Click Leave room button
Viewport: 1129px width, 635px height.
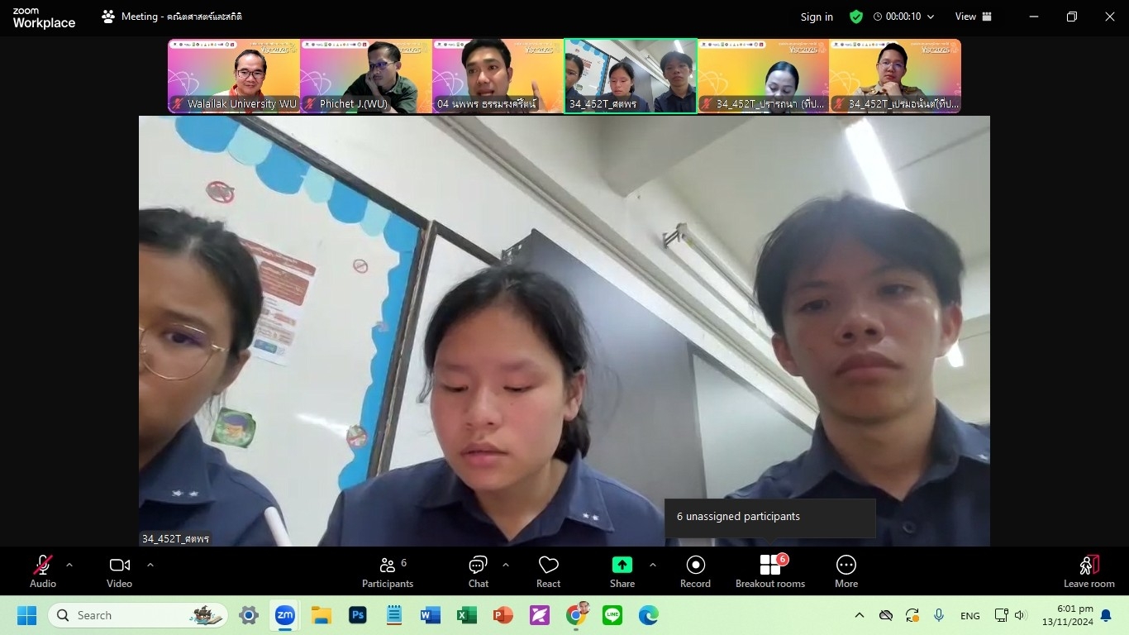point(1089,571)
